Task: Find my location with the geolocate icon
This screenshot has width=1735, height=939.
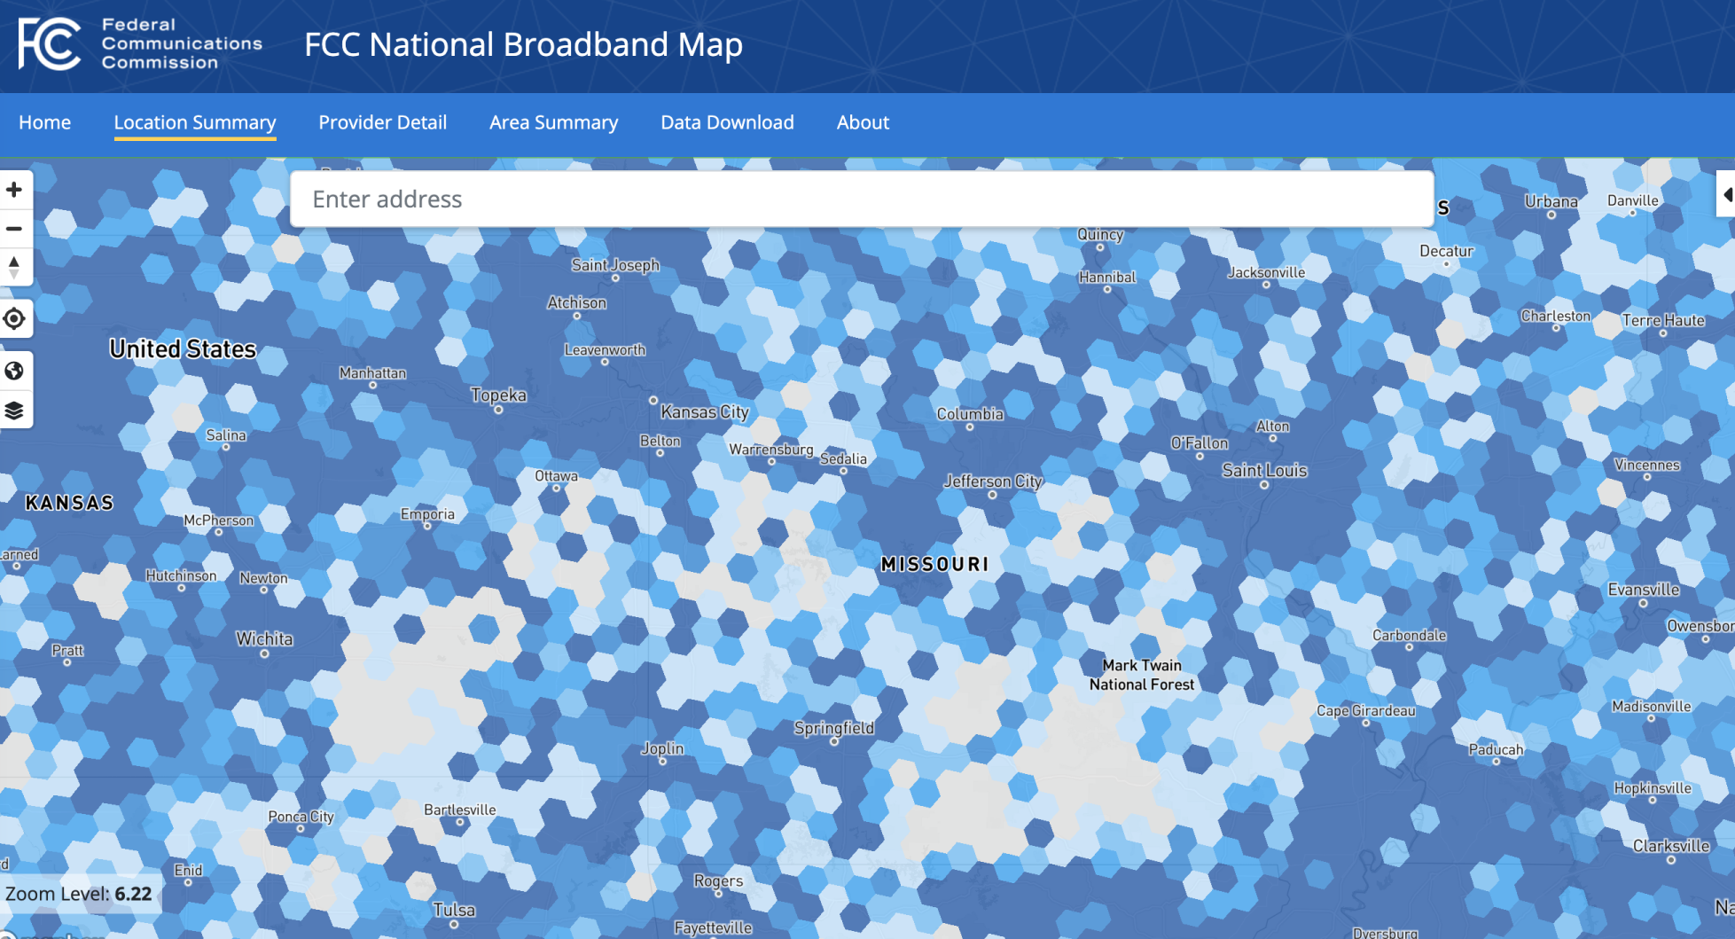Action: click(x=15, y=318)
